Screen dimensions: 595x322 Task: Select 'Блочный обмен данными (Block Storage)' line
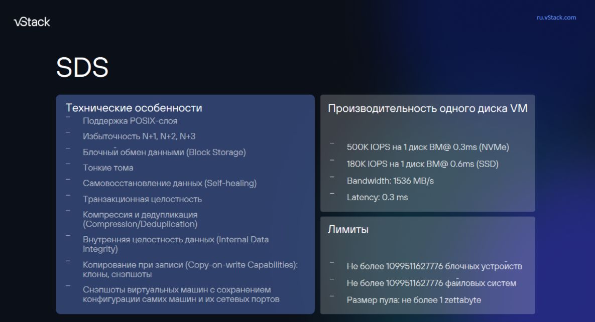164,152
